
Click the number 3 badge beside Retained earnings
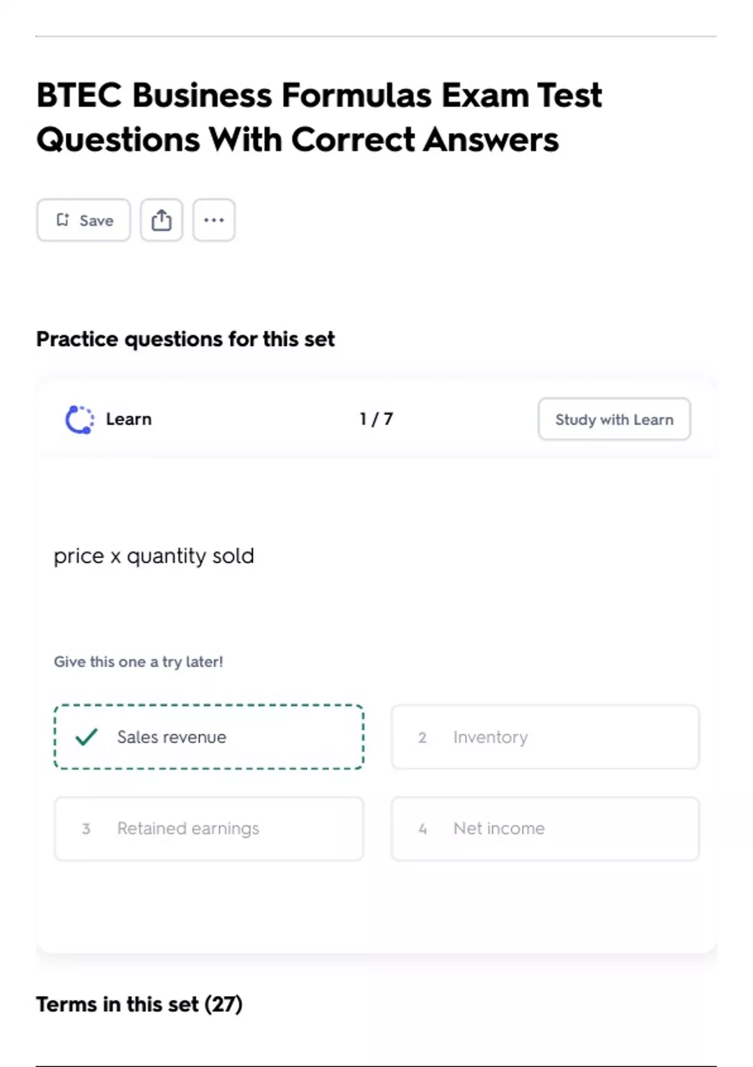[x=86, y=829]
